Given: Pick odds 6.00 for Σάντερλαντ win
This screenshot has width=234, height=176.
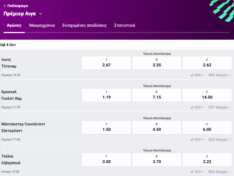Looking at the screenshot, I should pyautogui.click(x=207, y=127).
